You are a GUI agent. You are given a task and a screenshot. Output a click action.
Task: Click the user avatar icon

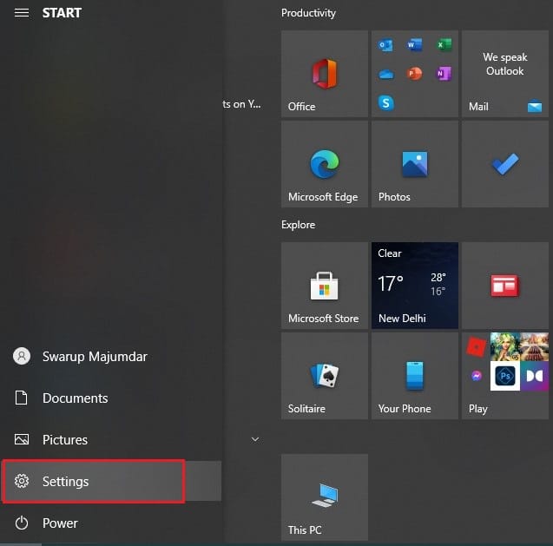(22, 356)
